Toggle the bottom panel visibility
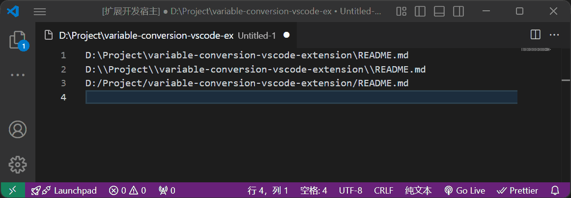This screenshot has height=198, width=571. [439, 11]
